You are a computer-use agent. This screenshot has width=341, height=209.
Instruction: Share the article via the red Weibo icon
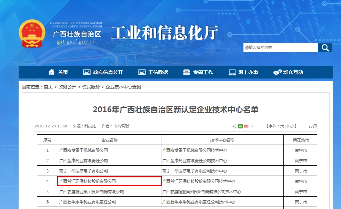pyautogui.click(x=246, y=126)
